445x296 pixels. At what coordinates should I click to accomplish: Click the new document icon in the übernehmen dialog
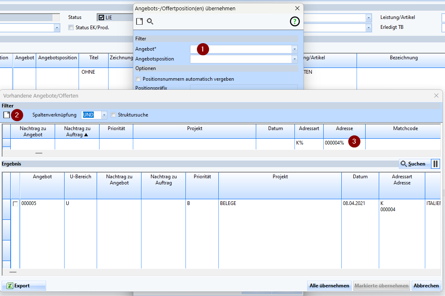coord(139,21)
